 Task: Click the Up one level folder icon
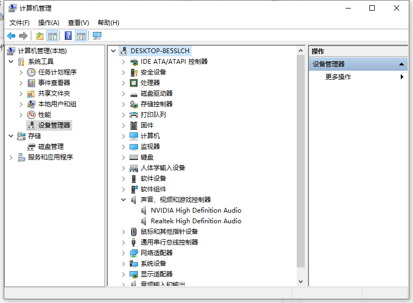pyautogui.click(x=40, y=36)
